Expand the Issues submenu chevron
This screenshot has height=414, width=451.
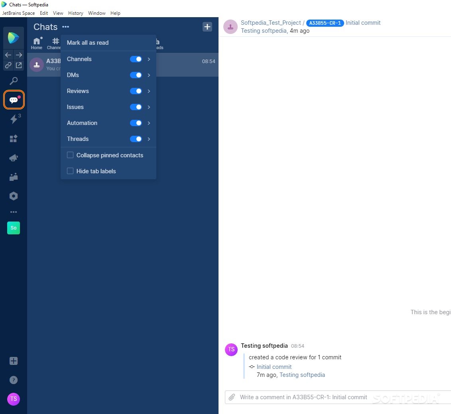[x=149, y=107]
